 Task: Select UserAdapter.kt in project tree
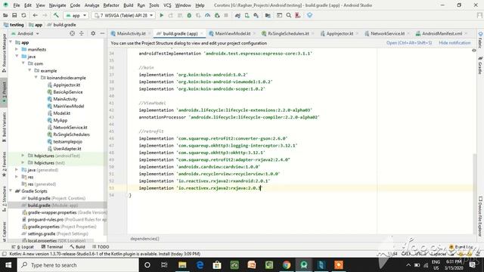coord(67,149)
